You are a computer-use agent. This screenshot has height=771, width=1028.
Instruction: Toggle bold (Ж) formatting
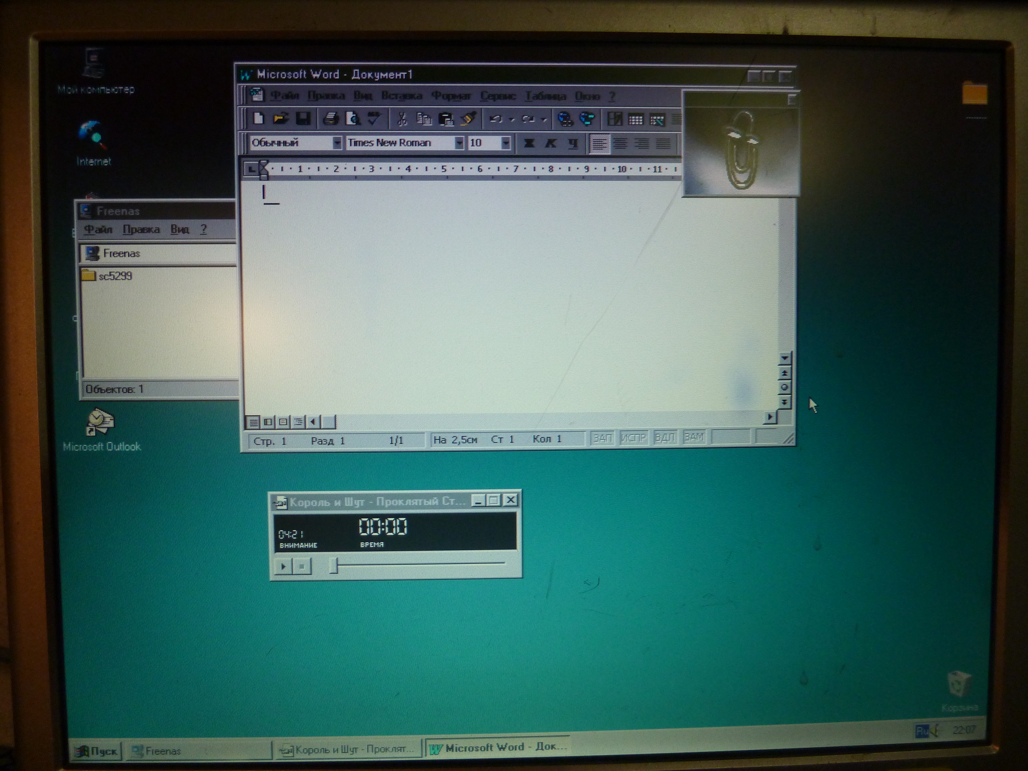(x=529, y=144)
